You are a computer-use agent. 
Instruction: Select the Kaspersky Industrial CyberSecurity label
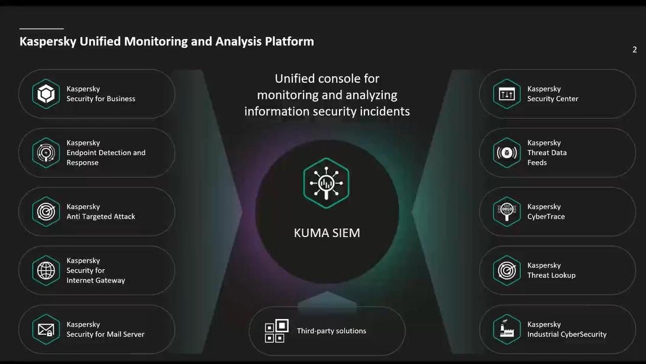tap(567, 329)
